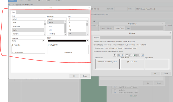This screenshot has width=173, height=102.
Task: Switch to the Margins tab
Action: (110, 28)
